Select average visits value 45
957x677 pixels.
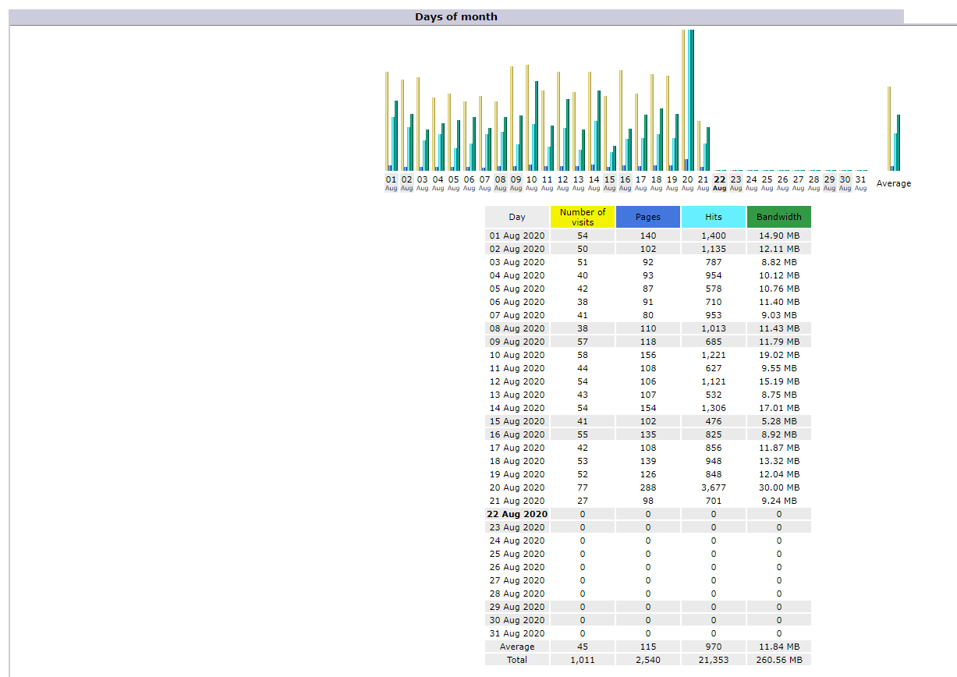click(583, 647)
